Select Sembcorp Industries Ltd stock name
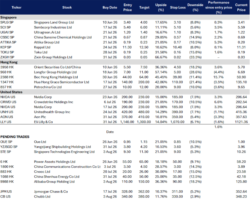 point(53,27)
